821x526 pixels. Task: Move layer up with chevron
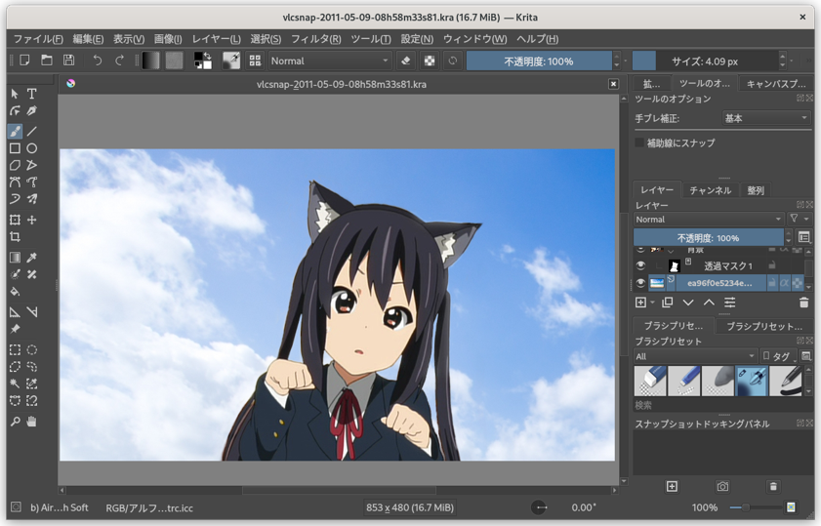(x=709, y=303)
